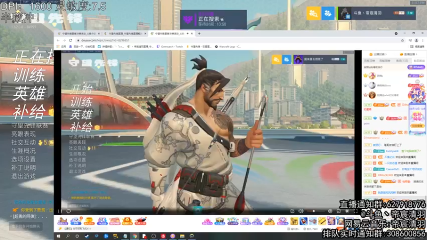The height and width of the screenshot is (240, 427).
Task: Expand the 直播回看 replay link
Action: [x=409, y=54]
